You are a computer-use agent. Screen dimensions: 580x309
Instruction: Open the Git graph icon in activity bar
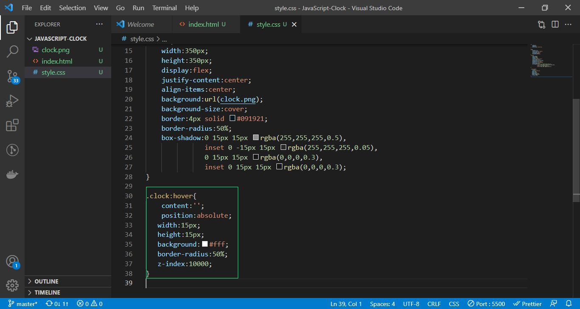point(12,150)
